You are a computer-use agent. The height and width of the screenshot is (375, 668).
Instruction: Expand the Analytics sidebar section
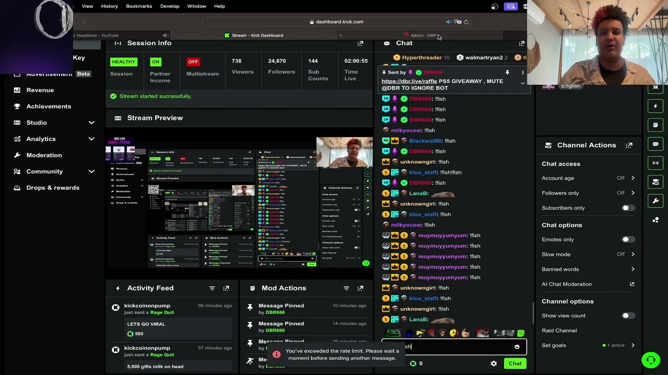point(91,139)
